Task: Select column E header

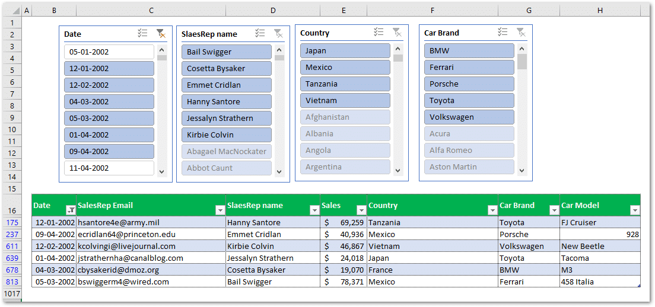Action: pyautogui.click(x=344, y=11)
